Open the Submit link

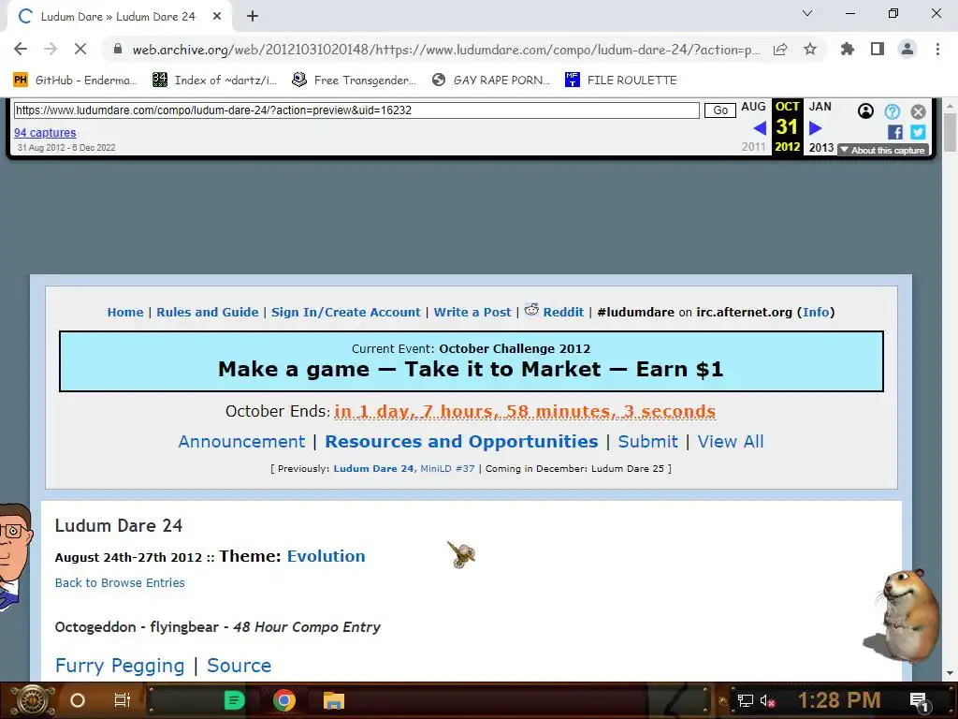tap(647, 442)
